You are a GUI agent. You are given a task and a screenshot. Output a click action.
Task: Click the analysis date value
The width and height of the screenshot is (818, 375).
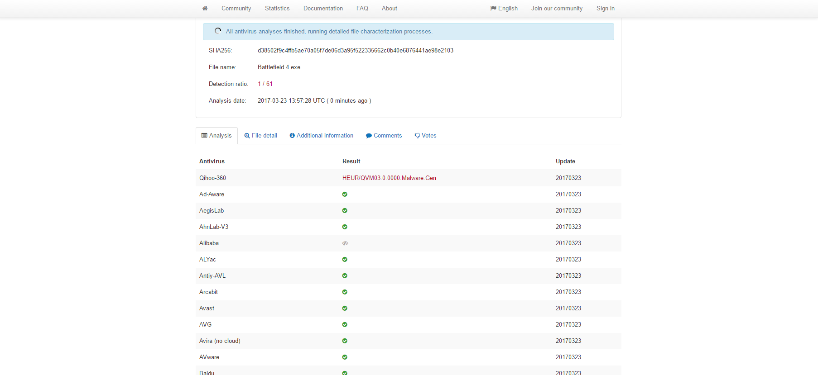point(314,101)
